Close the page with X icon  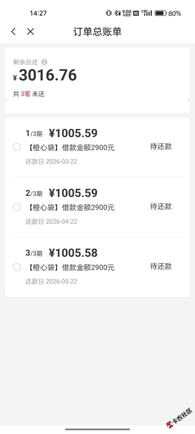[30, 32]
